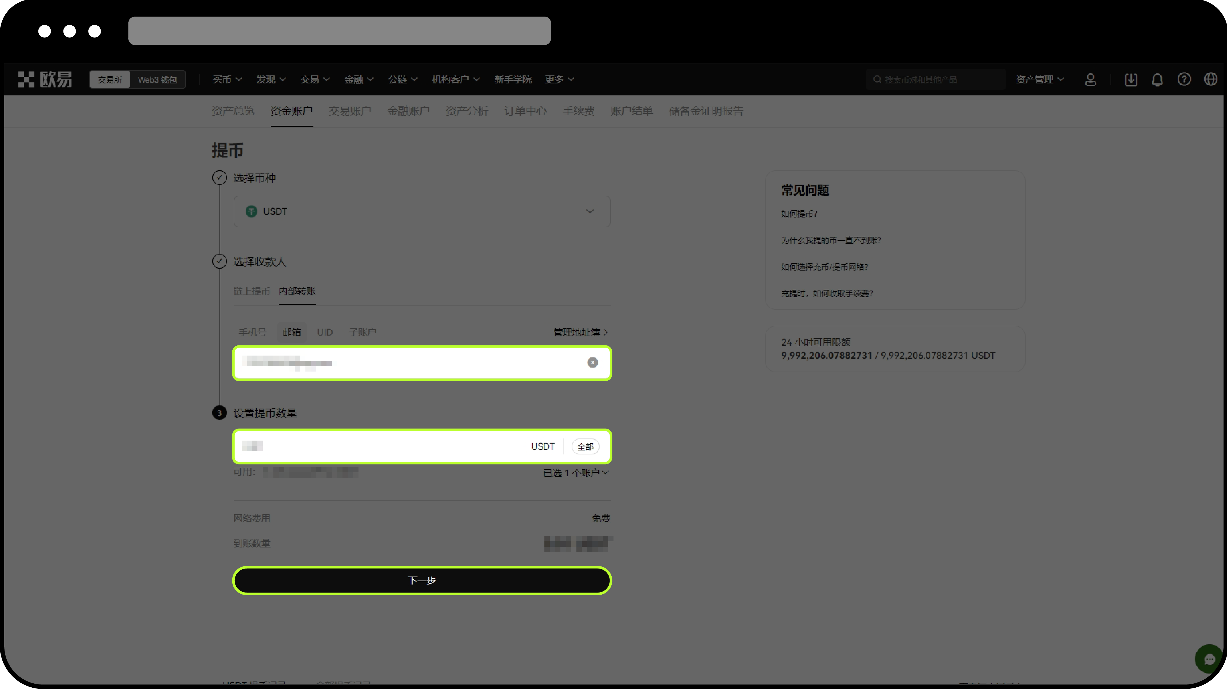Image resolution: width=1227 pixels, height=693 pixels.
Task: Expand the 已选 1 个账户 dropdown
Action: 576,473
